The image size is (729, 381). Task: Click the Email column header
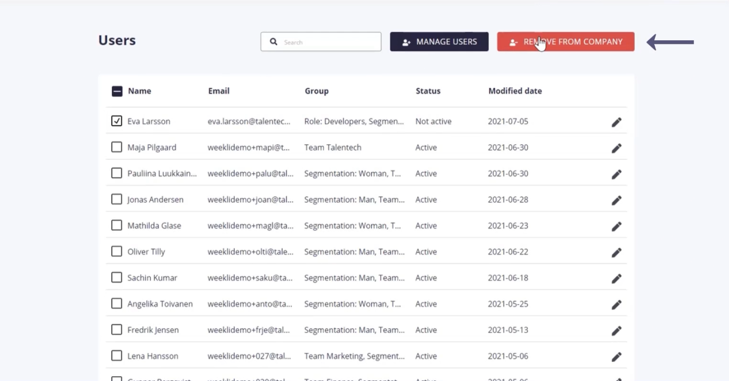[x=219, y=91]
